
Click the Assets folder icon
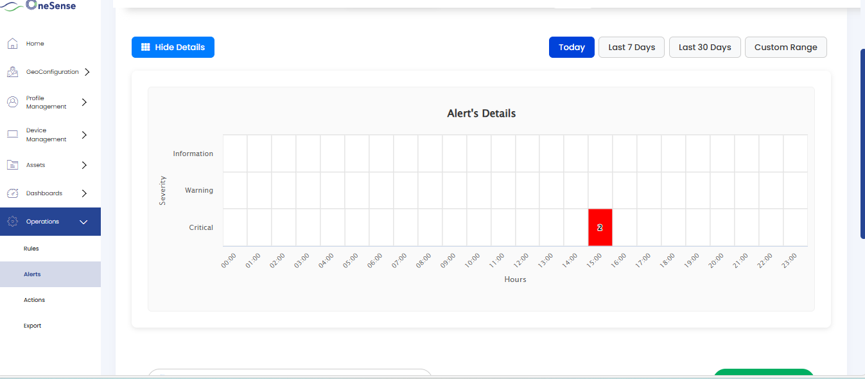tap(12, 165)
